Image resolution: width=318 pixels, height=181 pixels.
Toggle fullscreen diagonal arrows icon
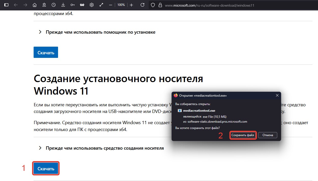click(x=101, y=5)
